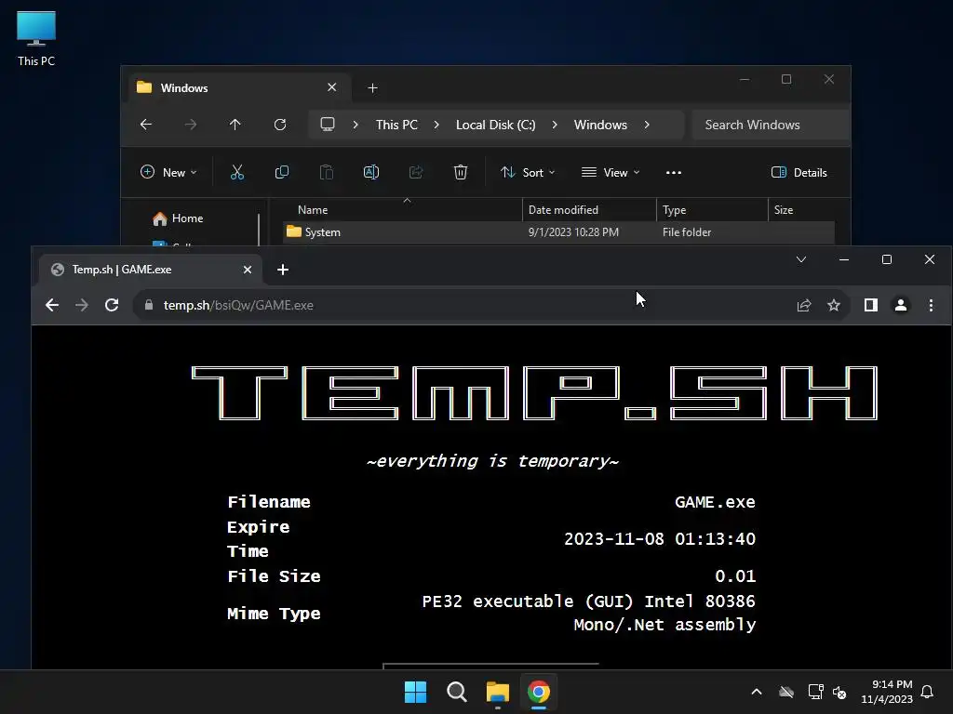Open Chrome from taskbar

(x=539, y=692)
